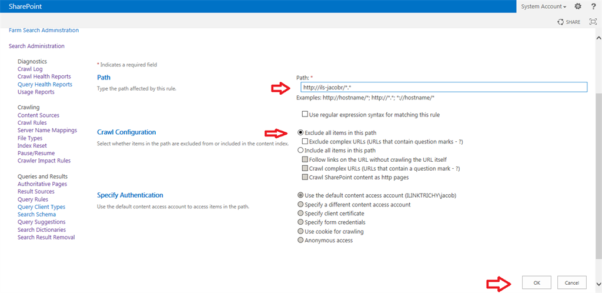
Task: Click the scrollbar up arrow
Action: pyautogui.click(x=598, y=38)
